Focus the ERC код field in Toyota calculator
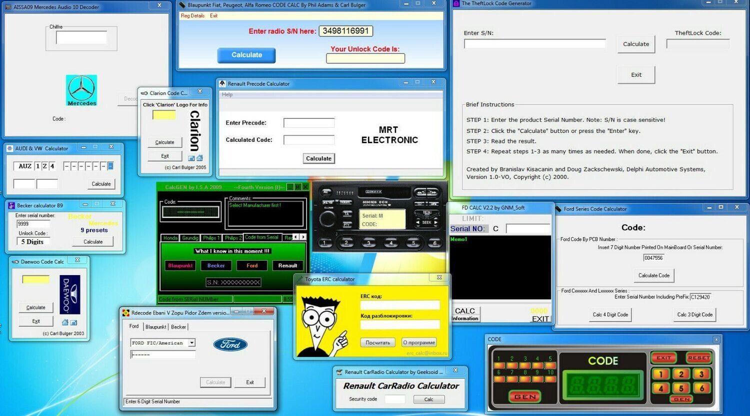 (400, 305)
